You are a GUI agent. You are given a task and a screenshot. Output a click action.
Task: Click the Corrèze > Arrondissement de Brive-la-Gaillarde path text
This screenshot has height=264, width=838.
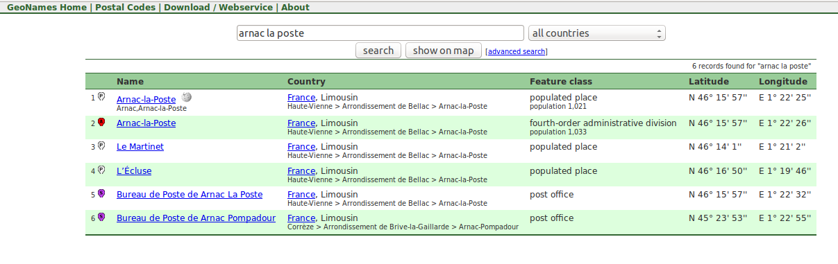403,227
